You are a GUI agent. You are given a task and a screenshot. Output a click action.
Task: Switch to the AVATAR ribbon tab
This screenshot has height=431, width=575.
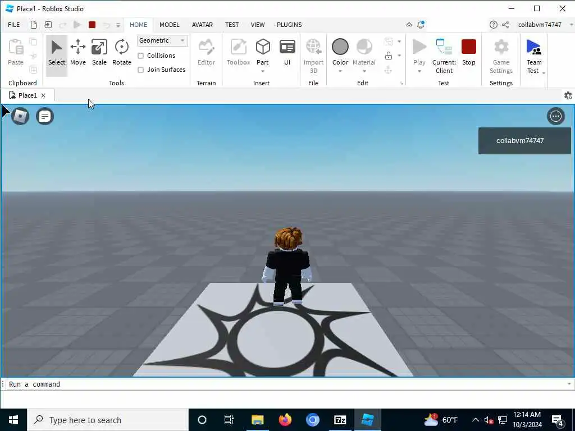tap(202, 25)
